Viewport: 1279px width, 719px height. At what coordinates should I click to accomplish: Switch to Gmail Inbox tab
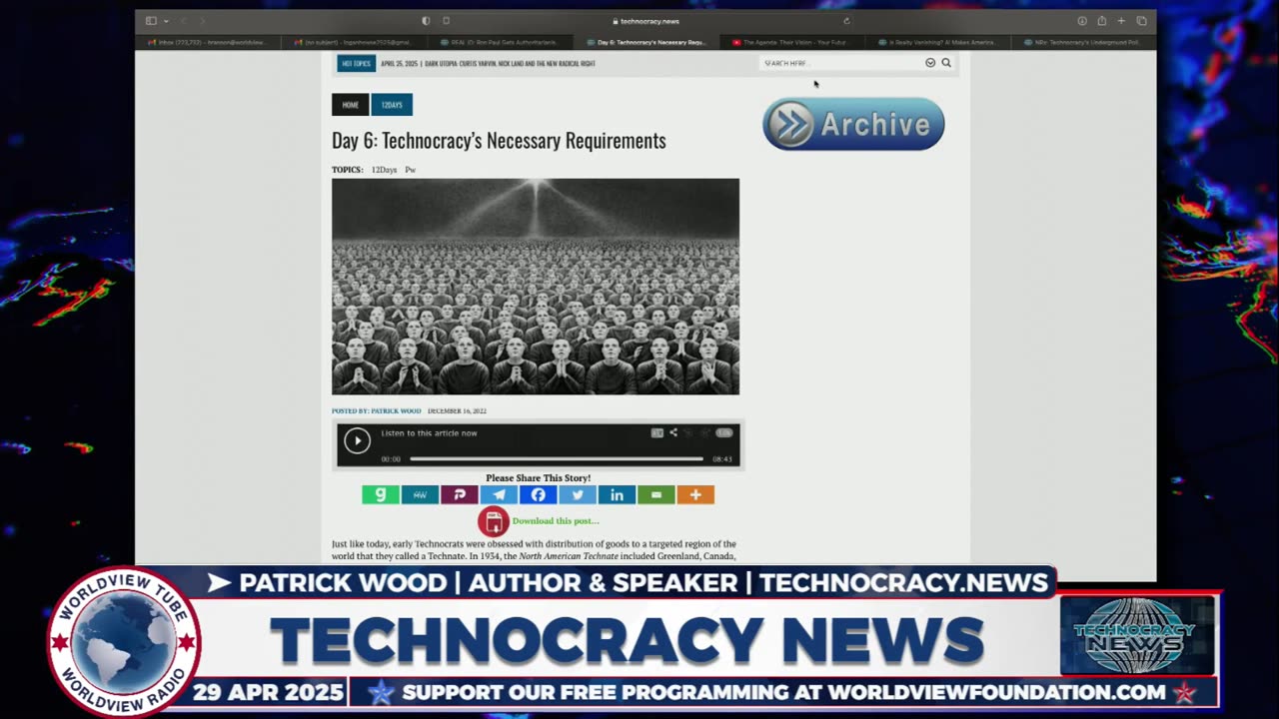coord(208,43)
